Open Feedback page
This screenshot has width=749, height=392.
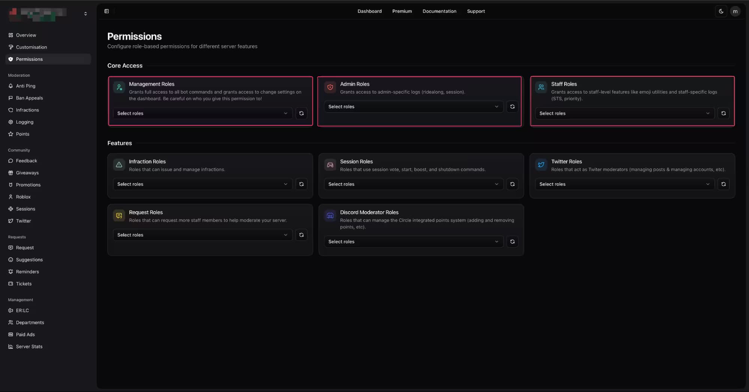tap(48, 161)
